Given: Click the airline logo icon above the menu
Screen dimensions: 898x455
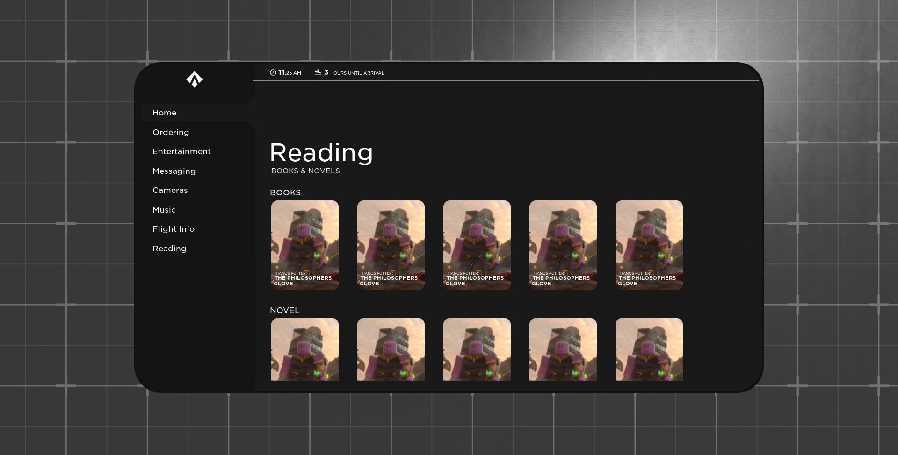Looking at the screenshot, I should (x=195, y=79).
